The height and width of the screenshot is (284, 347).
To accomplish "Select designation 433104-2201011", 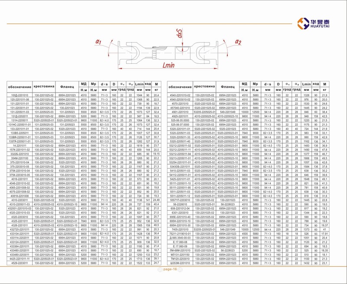I will pyautogui.click(x=20, y=234).
